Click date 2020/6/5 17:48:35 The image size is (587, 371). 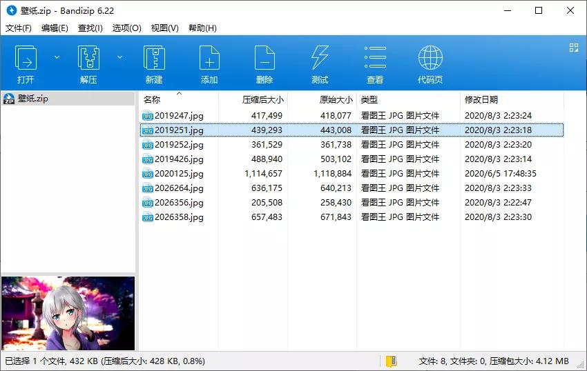[501, 174]
